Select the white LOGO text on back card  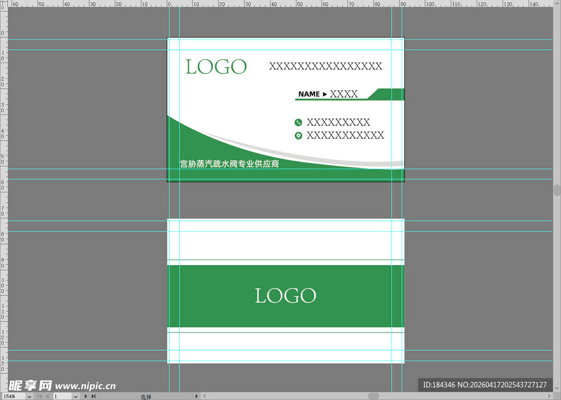(x=285, y=296)
